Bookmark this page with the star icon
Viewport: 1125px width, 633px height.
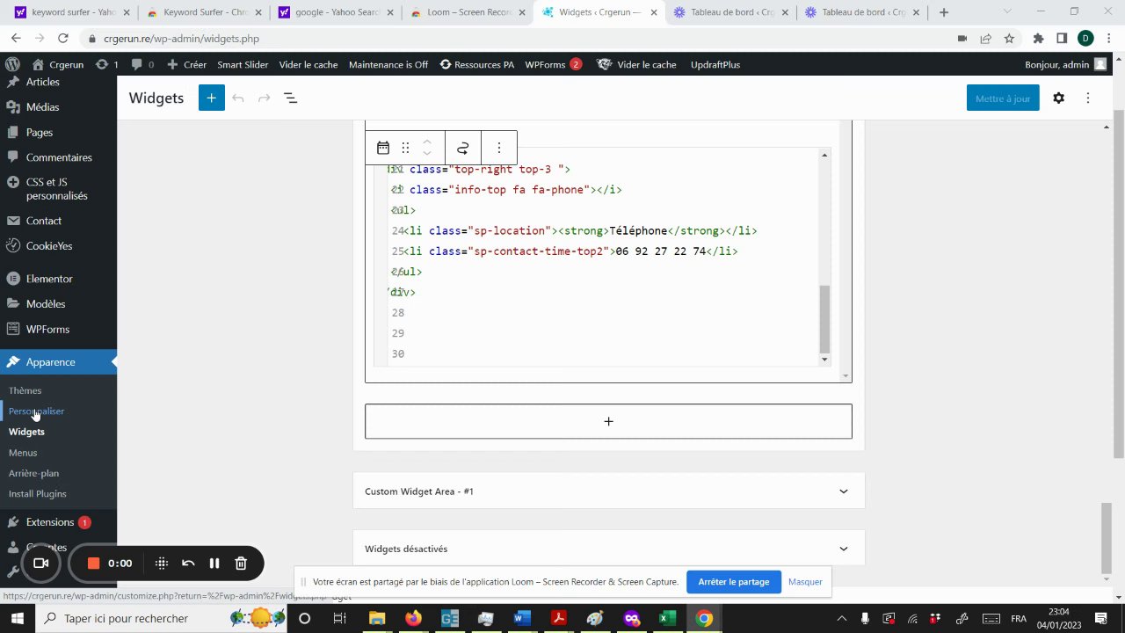click(1009, 39)
